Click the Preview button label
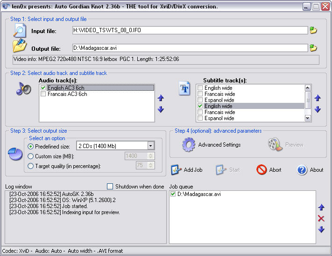The image size is (332, 256). click(x=294, y=145)
